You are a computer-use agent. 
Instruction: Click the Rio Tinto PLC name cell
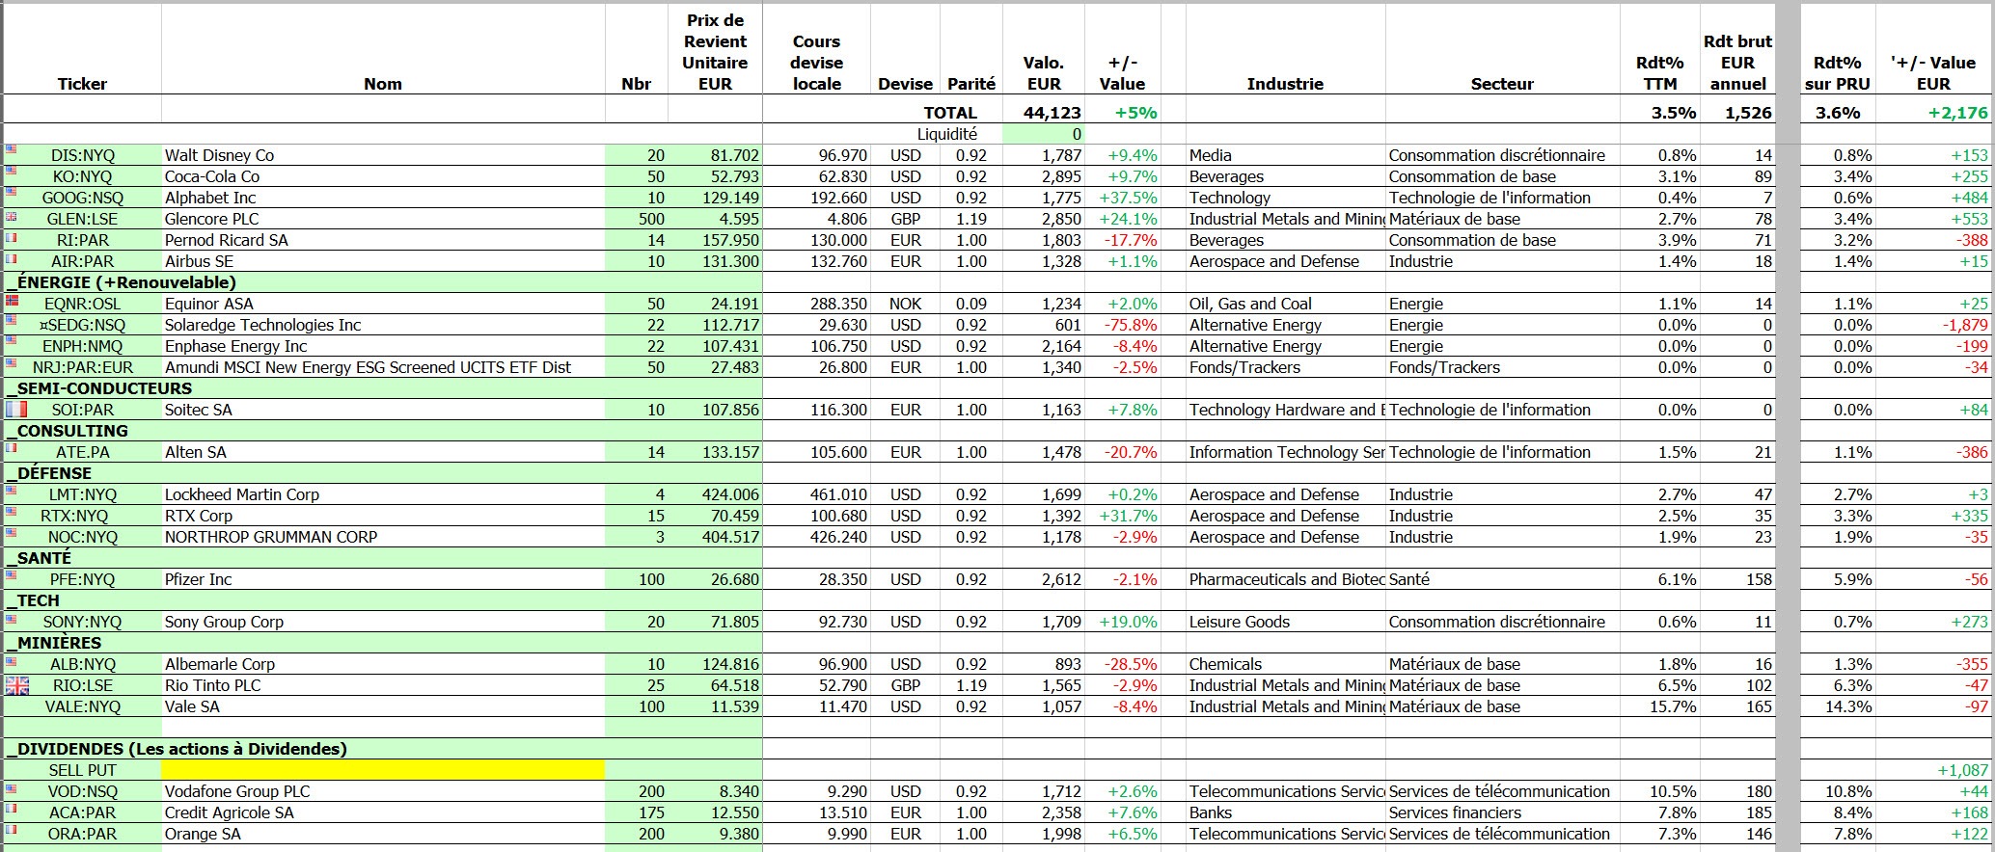(x=383, y=685)
